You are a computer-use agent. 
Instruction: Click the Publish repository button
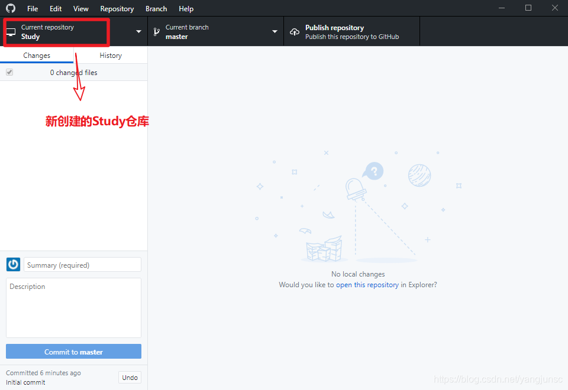pos(351,32)
